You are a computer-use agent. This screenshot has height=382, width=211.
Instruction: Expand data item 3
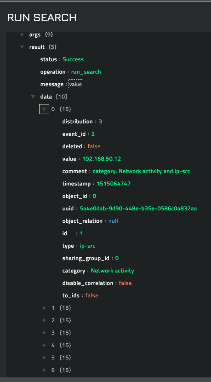tap(44, 333)
